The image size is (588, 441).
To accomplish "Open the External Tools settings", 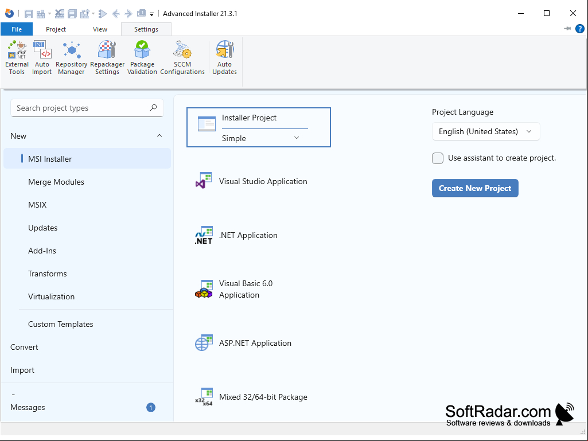I will 17,58.
